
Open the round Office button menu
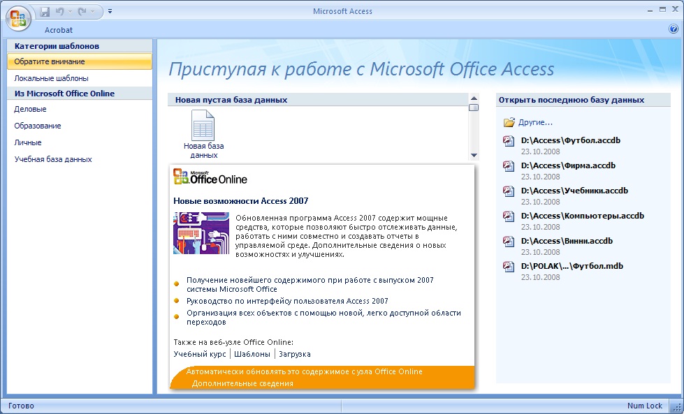pos(18,19)
